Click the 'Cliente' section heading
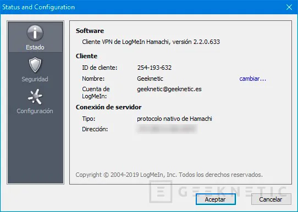The image size is (298, 212). (x=86, y=56)
